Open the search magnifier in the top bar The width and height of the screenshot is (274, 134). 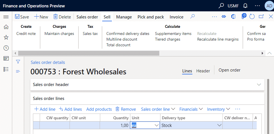tap(221, 6)
